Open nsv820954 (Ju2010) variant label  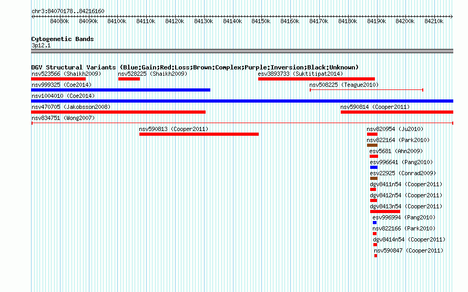(395, 129)
